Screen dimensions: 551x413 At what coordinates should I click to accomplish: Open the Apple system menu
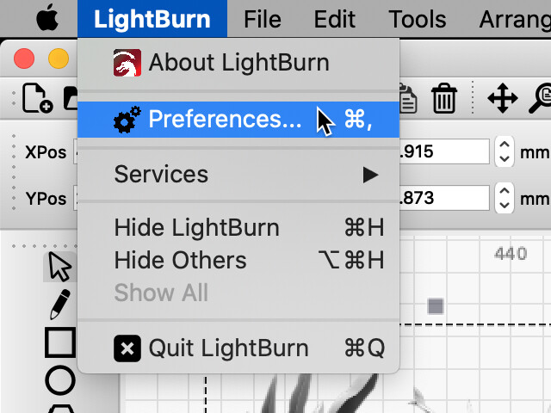coord(47,19)
